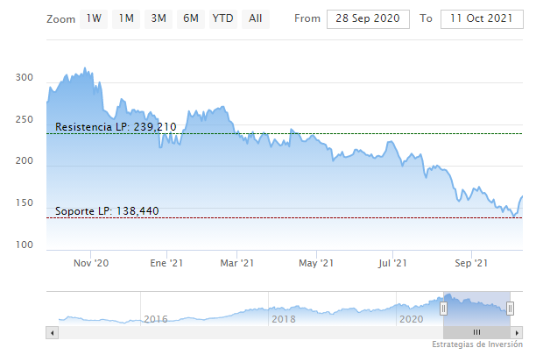Image resolution: width=536 pixels, height=355 pixels.
Task: Show All time range
Action: [x=255, y=18]
